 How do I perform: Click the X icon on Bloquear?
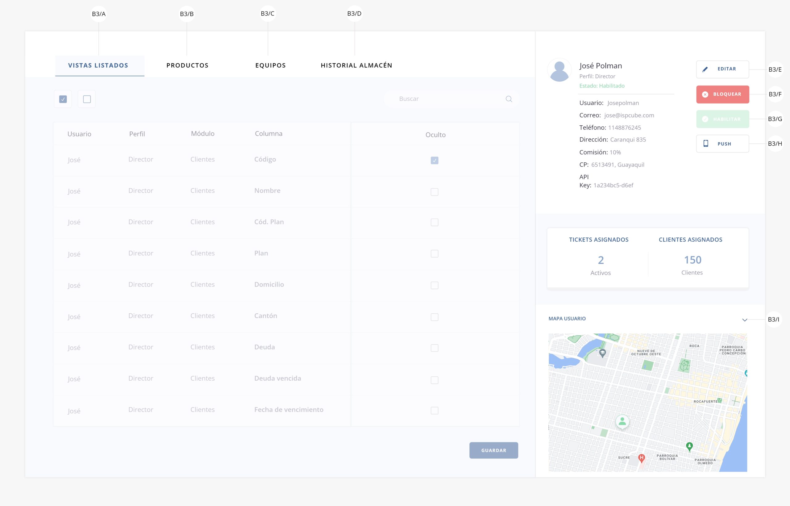pos(705,94)
